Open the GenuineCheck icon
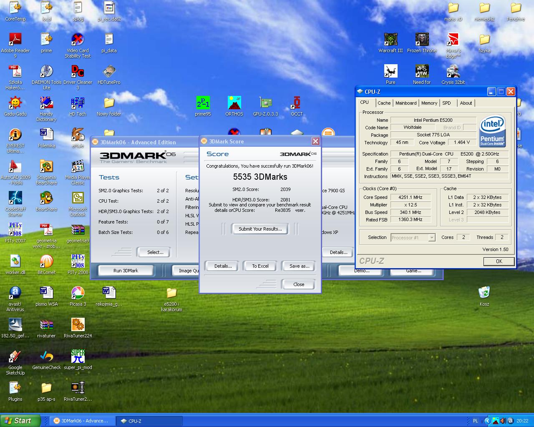 click(x=46, y=359)
